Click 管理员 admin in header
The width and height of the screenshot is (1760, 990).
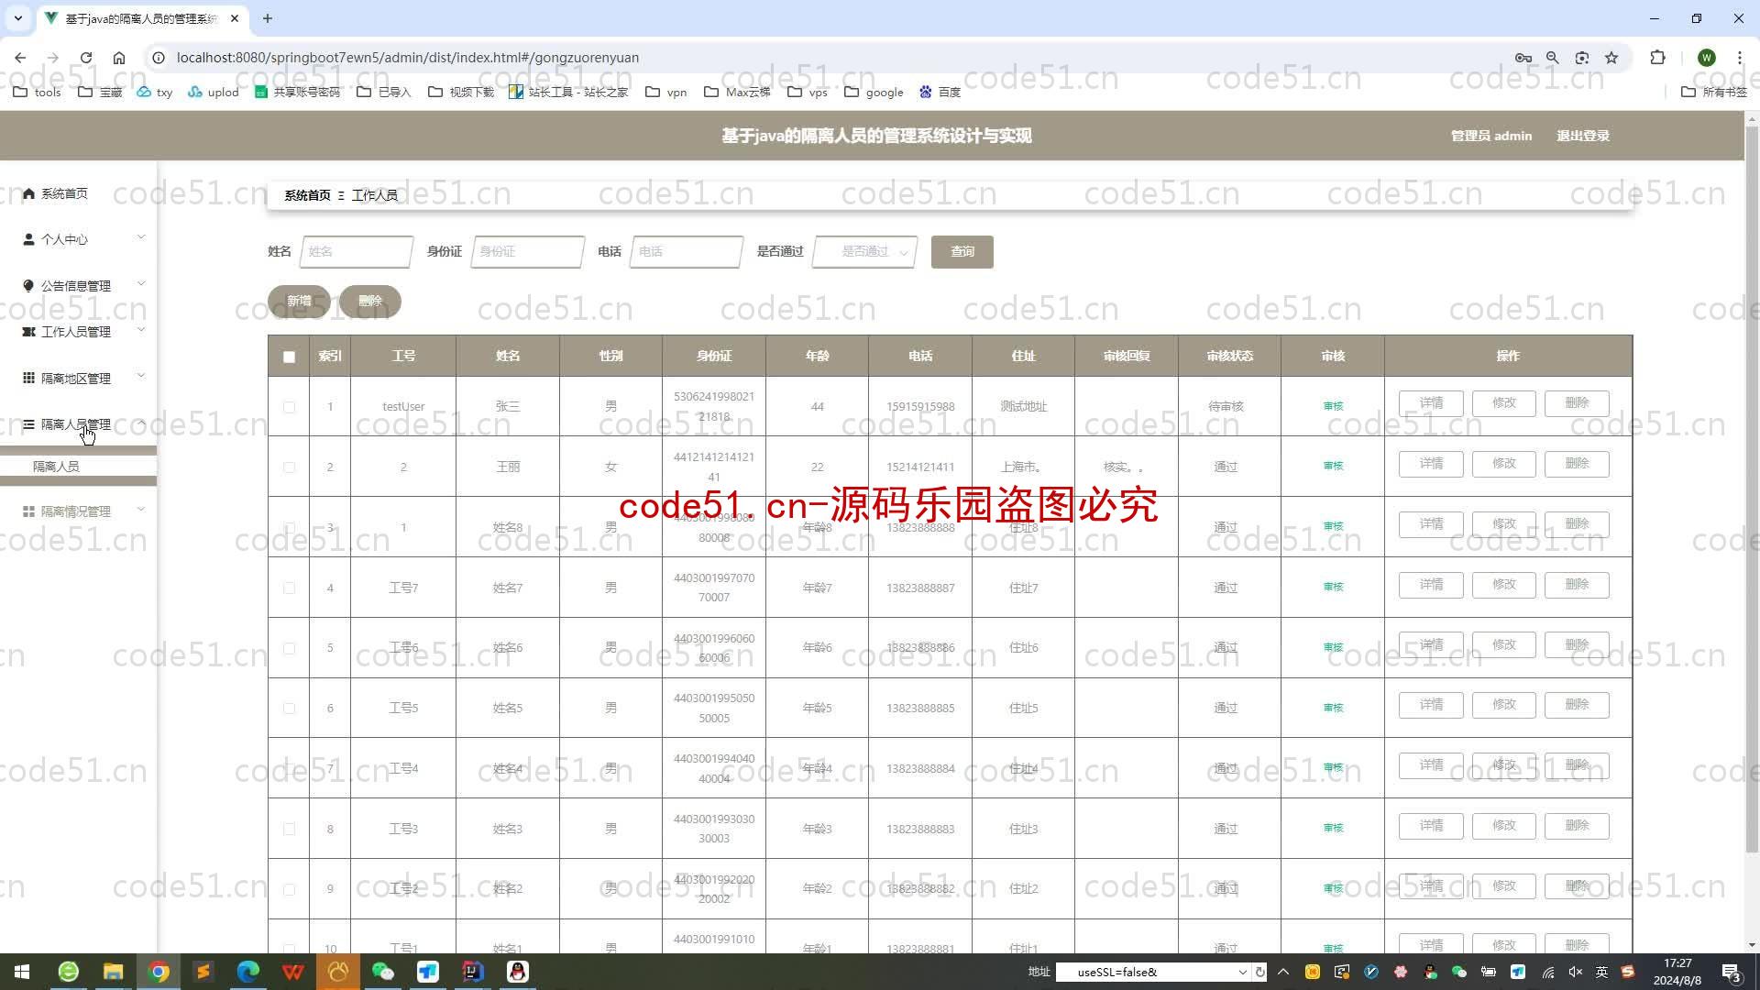(1491, 136)
